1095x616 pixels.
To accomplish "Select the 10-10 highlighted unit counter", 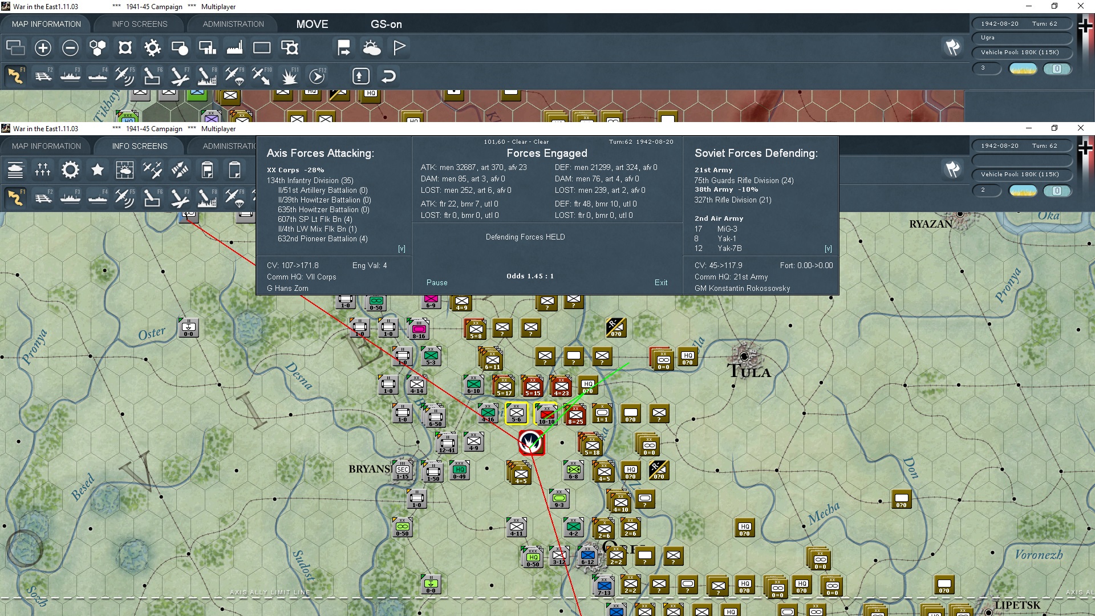I will pos(546,414).
